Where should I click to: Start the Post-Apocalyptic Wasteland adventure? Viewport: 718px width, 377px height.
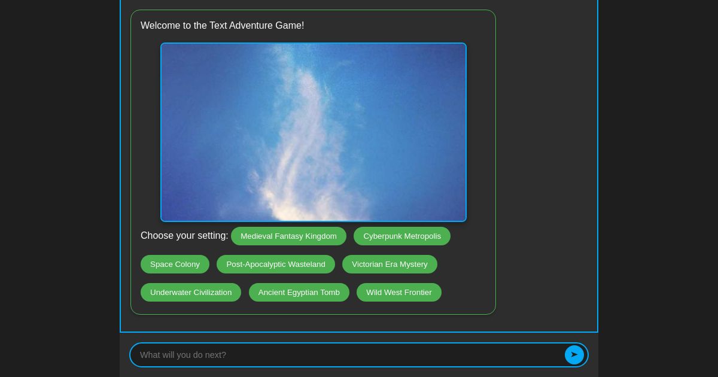click(276, 264)
